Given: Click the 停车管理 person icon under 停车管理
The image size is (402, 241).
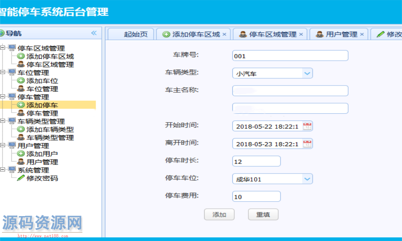Looking at the screenshot, I should [x=21, y=113].
